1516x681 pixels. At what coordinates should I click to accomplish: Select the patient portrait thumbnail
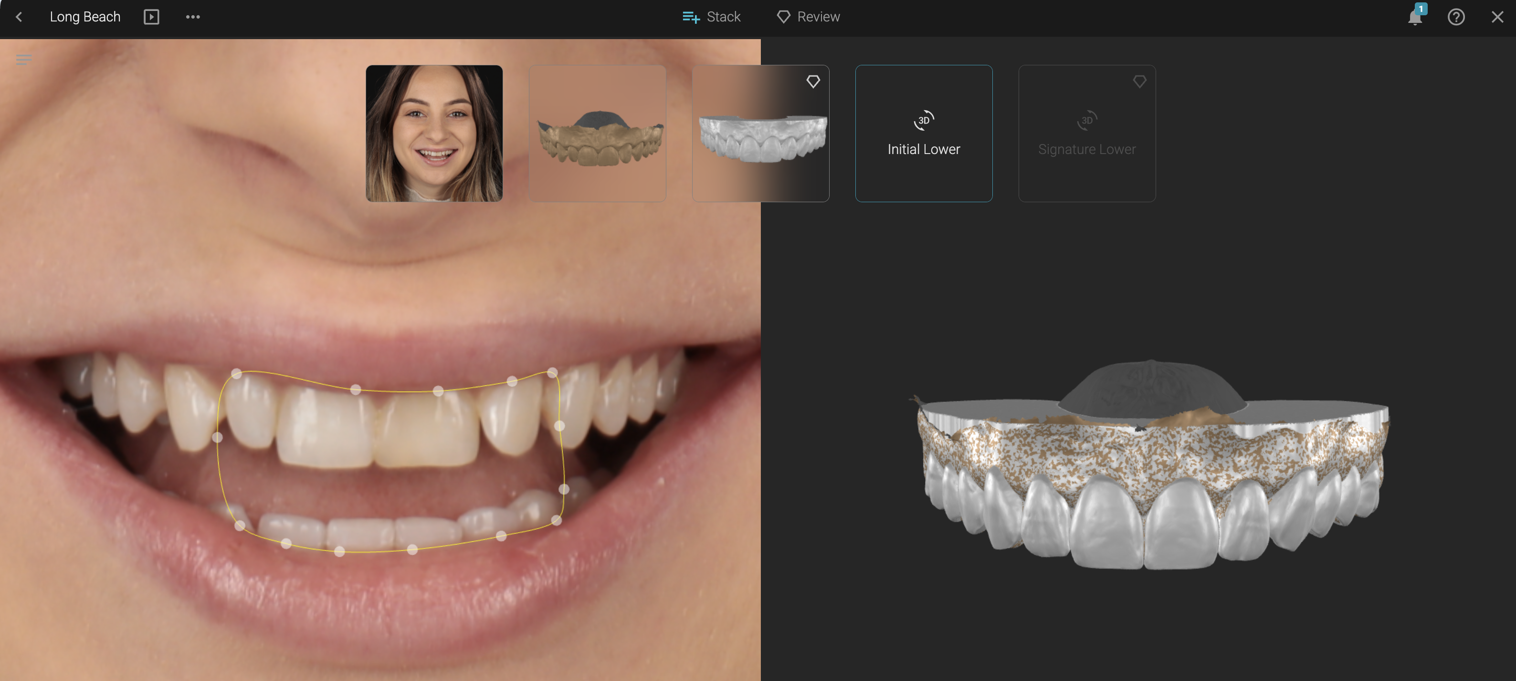(x=434, y=134)
